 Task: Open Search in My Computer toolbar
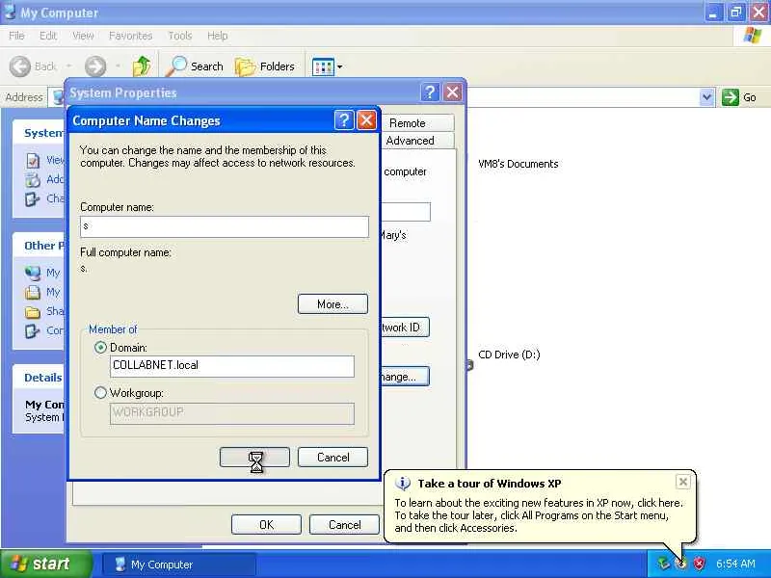click(x=195, y=66)
